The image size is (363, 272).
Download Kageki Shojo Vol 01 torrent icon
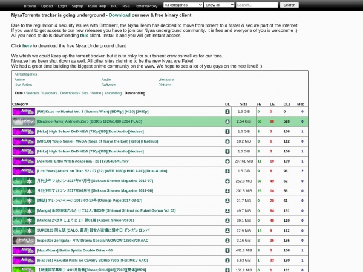(227, 221)
